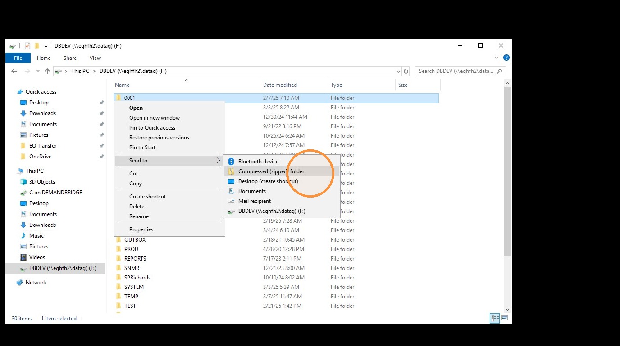This screenshot has height=346, width=620.
Task: Open Properties from the context menu
Action: 169,229
